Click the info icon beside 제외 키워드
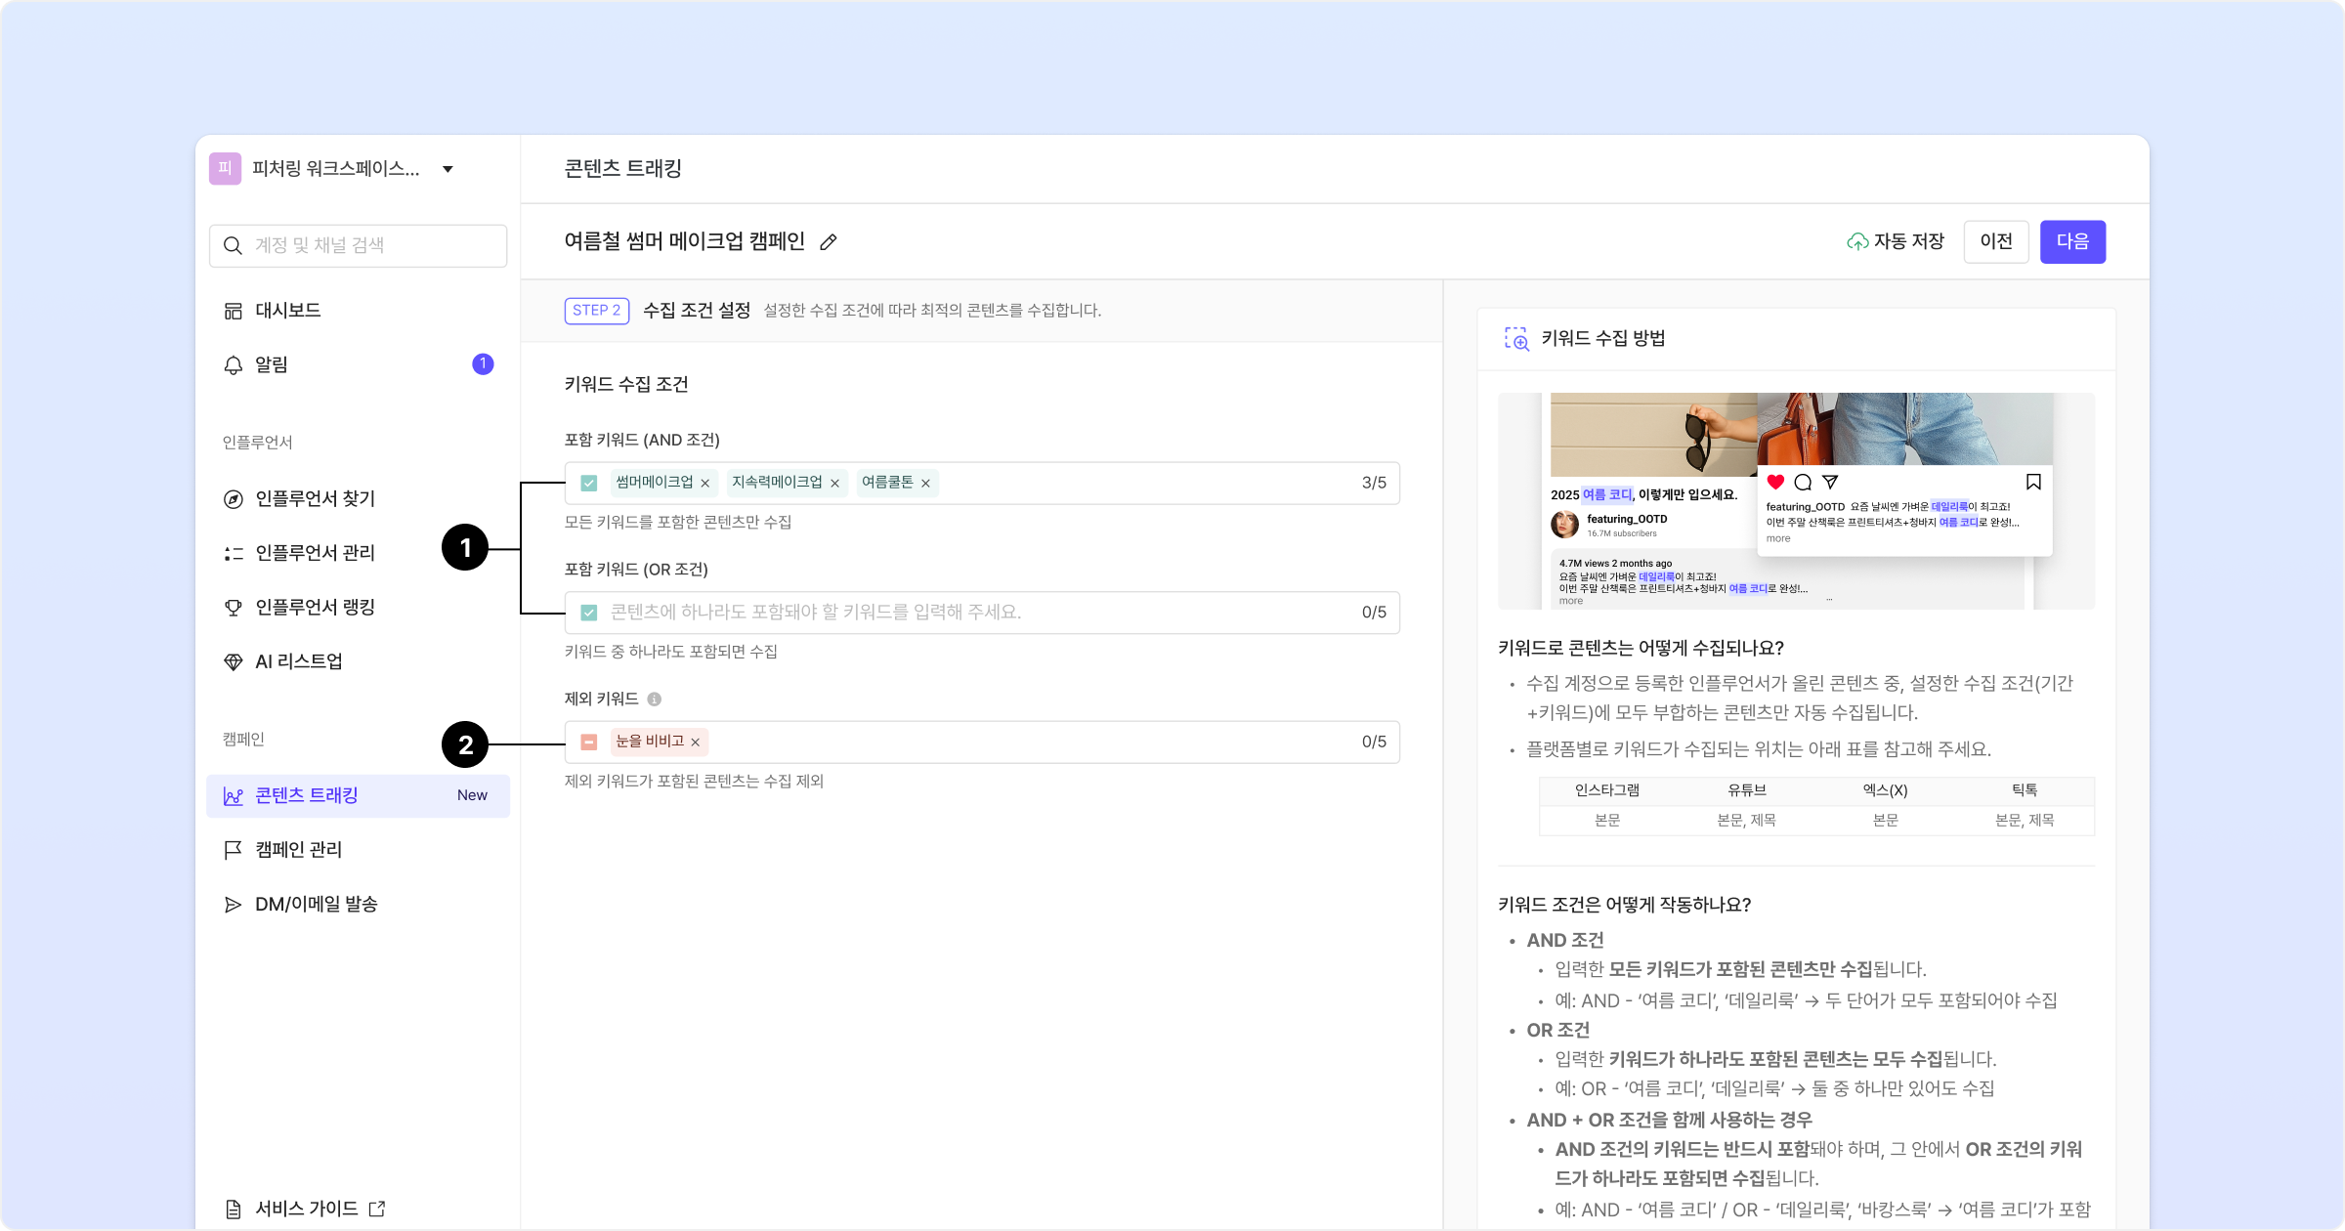 pyautogui.click(x=655, y=700)
